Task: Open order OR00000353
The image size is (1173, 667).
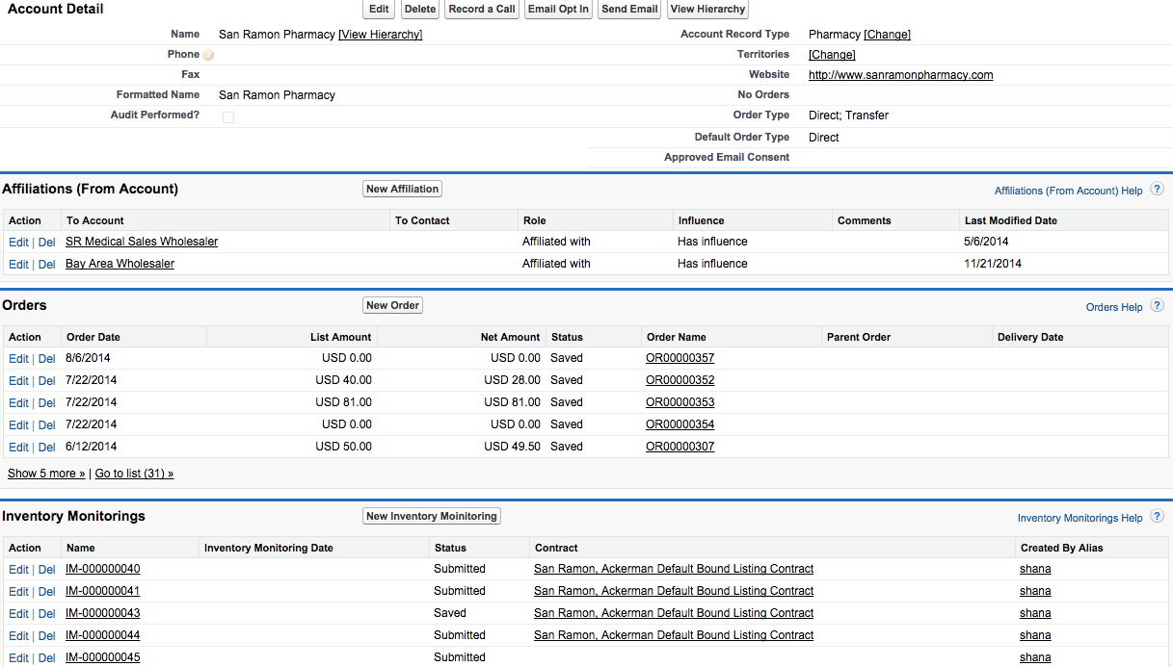Action: coord(680,402)
